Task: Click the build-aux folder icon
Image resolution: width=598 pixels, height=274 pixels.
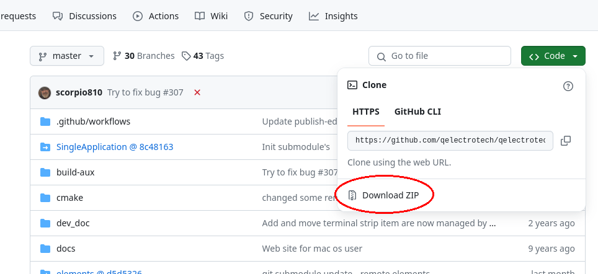Action: (x=45, y=172)
